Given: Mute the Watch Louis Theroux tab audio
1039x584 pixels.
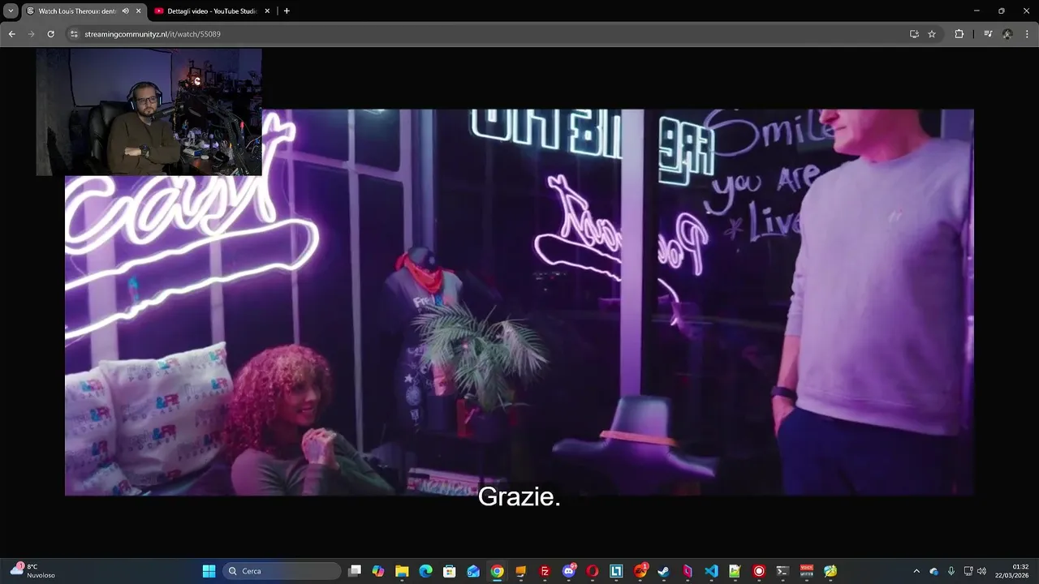Looking at the screenshot, I should coord(125,11).
